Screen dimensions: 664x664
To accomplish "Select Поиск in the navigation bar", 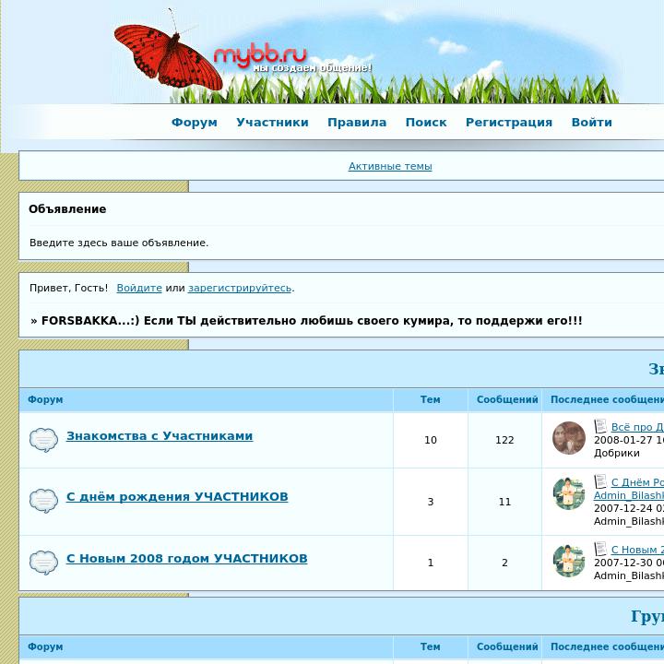I will pos(426,123).
